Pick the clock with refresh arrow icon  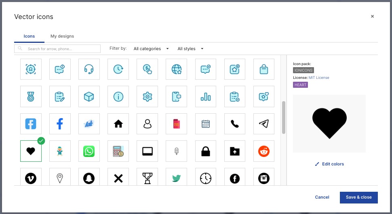(x=118, y=69)
